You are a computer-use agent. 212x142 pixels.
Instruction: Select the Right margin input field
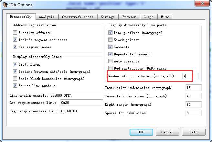[194, 104]
